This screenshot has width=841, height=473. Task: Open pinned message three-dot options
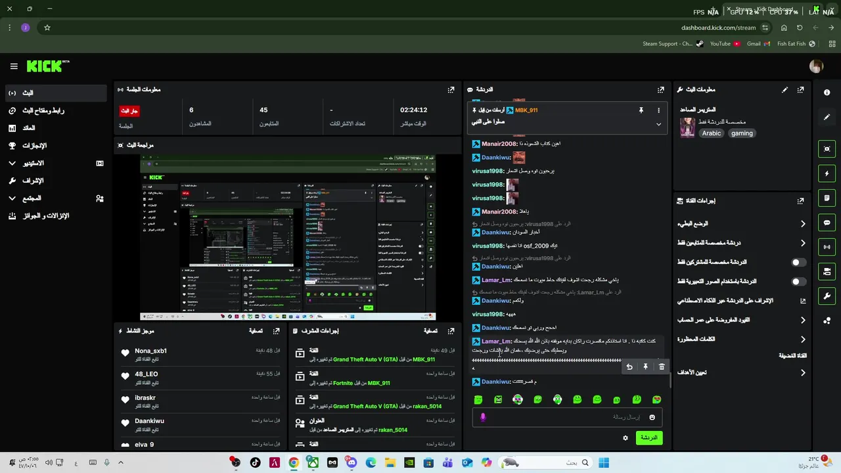point(658,110)
